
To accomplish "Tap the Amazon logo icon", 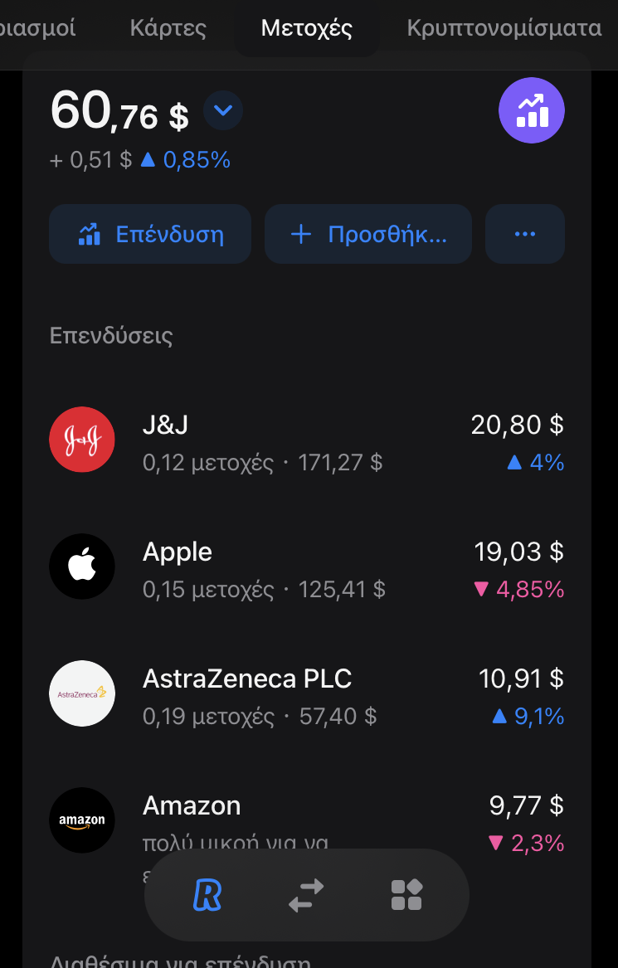I will tap(82, 820).
